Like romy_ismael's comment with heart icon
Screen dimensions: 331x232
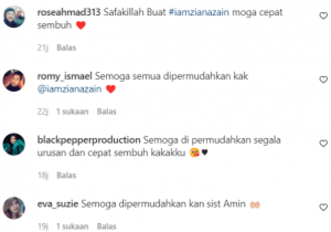(x=323, y=80)
